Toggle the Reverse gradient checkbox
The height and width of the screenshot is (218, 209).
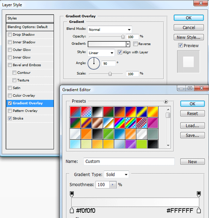[x=135, y=44]
